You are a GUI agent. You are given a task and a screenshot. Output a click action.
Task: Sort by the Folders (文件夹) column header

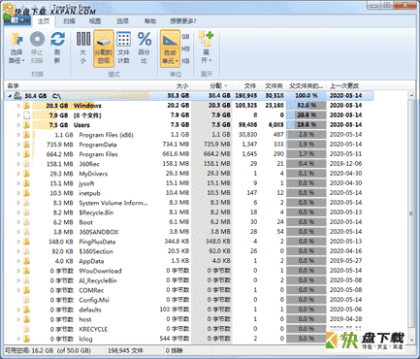(273, 85)
